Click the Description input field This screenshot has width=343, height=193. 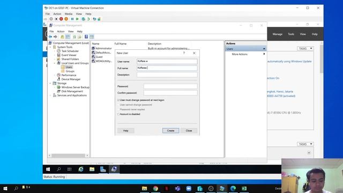pos(167,75)
